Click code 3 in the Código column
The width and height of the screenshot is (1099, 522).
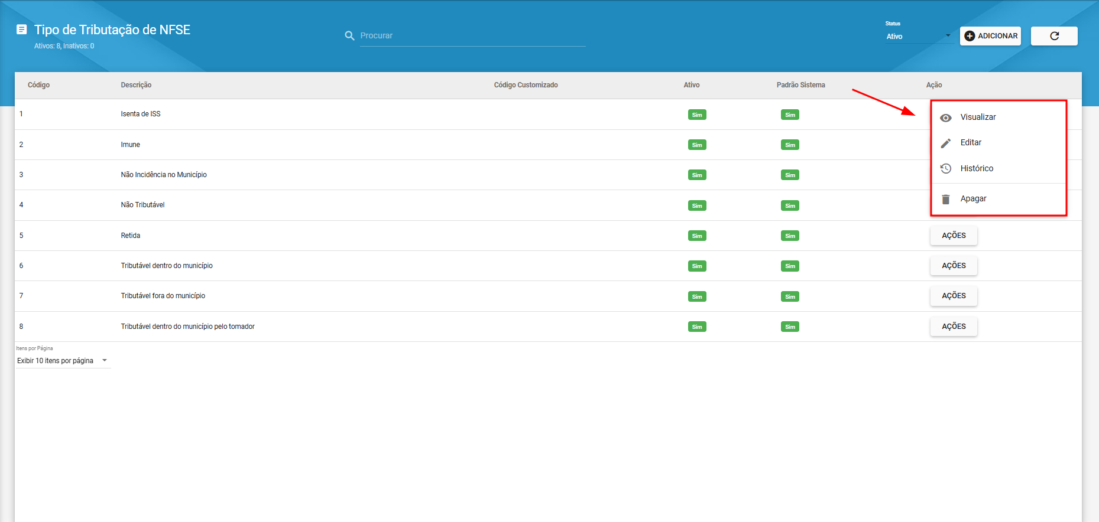pos(21,175)
